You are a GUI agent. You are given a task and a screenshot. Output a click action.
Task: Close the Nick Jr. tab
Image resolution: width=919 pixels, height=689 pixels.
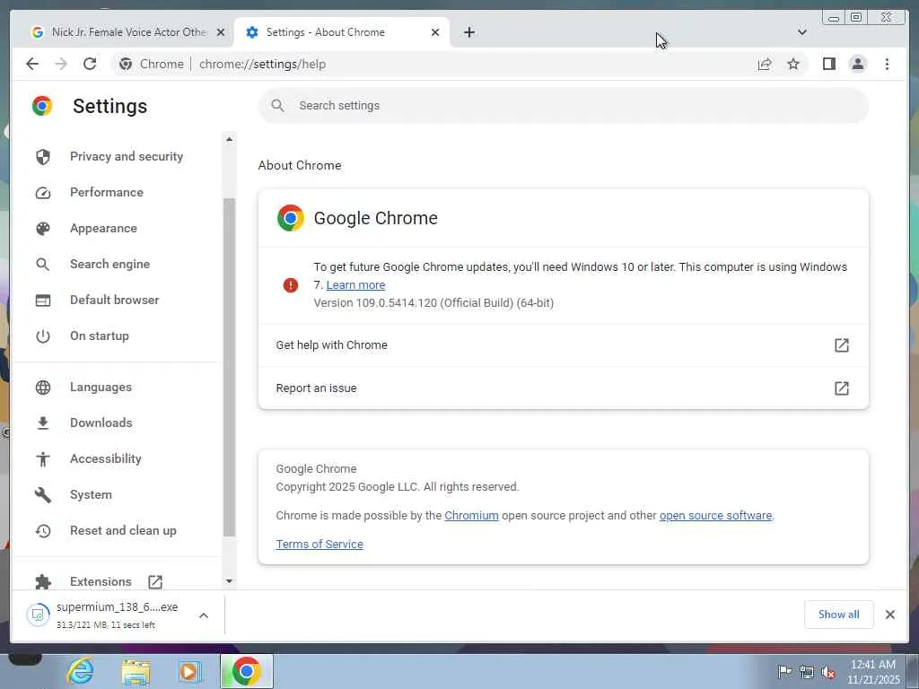click(221, 32)
